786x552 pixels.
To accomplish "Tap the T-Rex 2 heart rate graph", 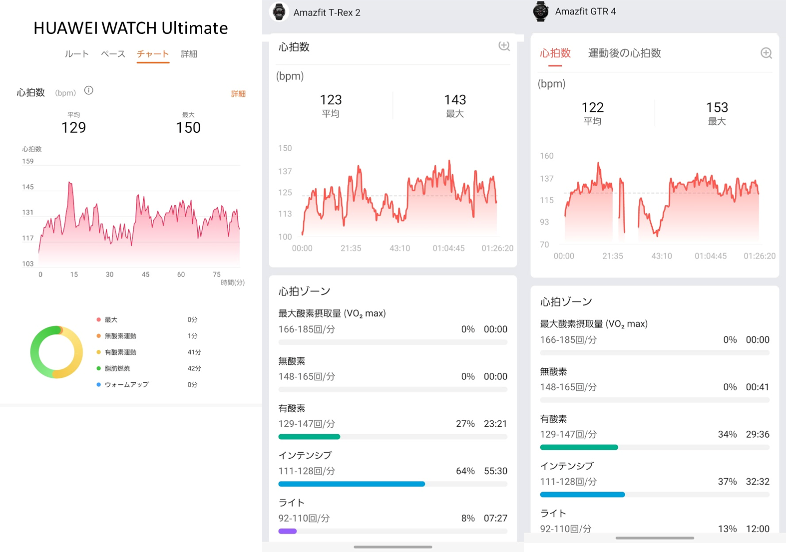I will click(399, 197).
